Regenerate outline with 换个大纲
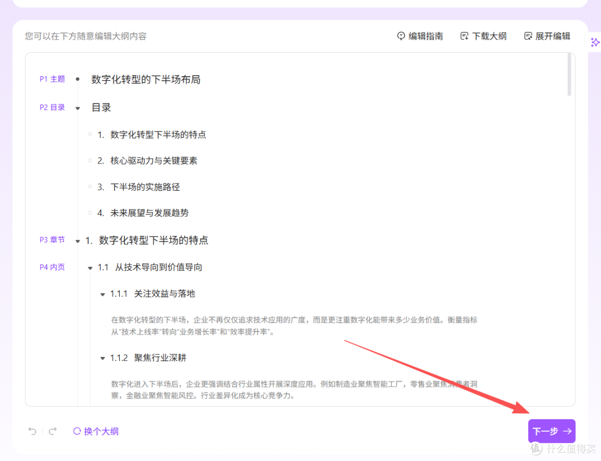This screenshot has height=461, width=601. (x=96, y=431)
